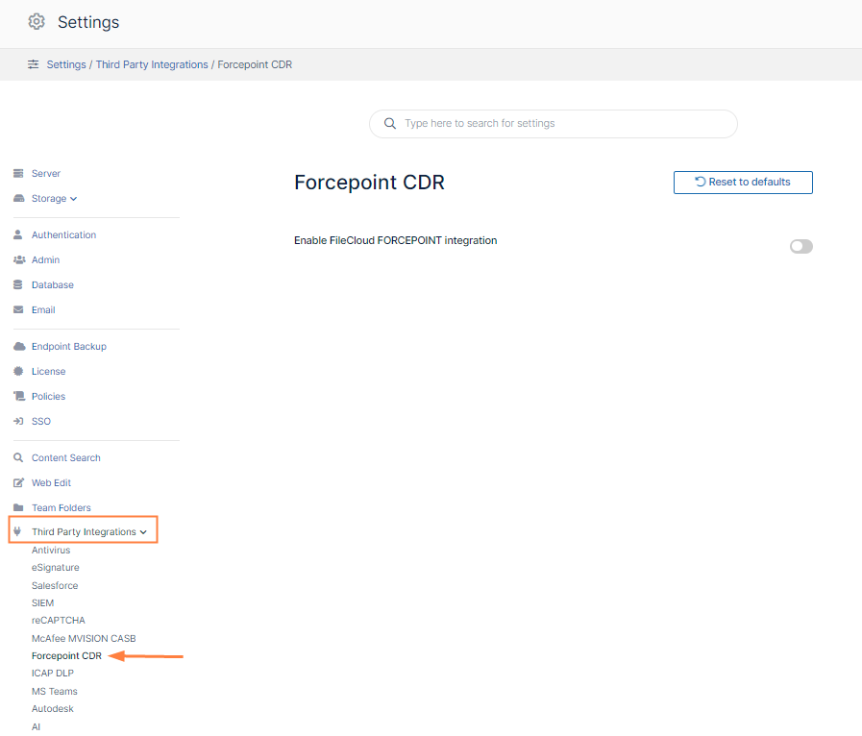Click the Settings gear icon in the header

pyautogui.click(x=37, y=21)
